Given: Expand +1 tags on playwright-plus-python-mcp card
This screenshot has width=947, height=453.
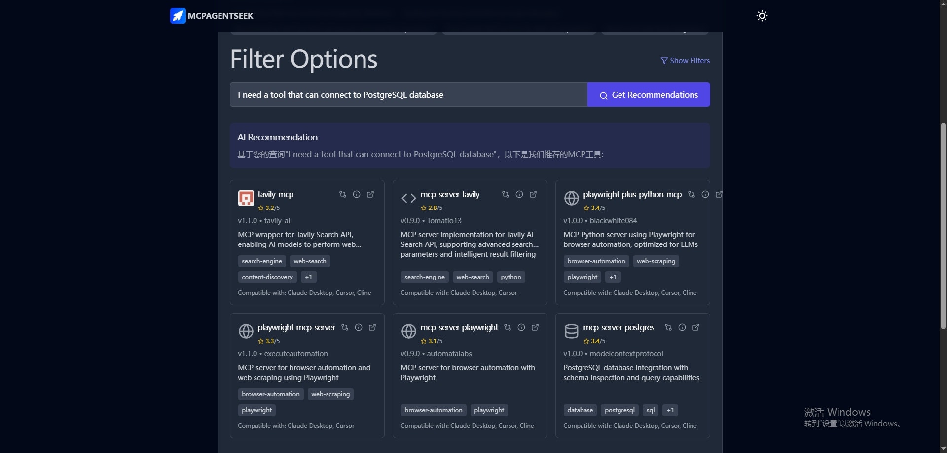Looking at the screenshot, I should coord(613,277).
